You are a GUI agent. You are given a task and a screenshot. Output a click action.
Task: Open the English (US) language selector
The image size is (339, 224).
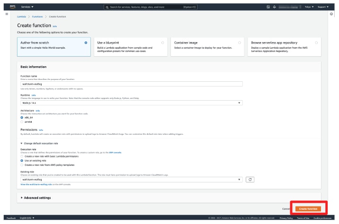(x=27, y=218)
